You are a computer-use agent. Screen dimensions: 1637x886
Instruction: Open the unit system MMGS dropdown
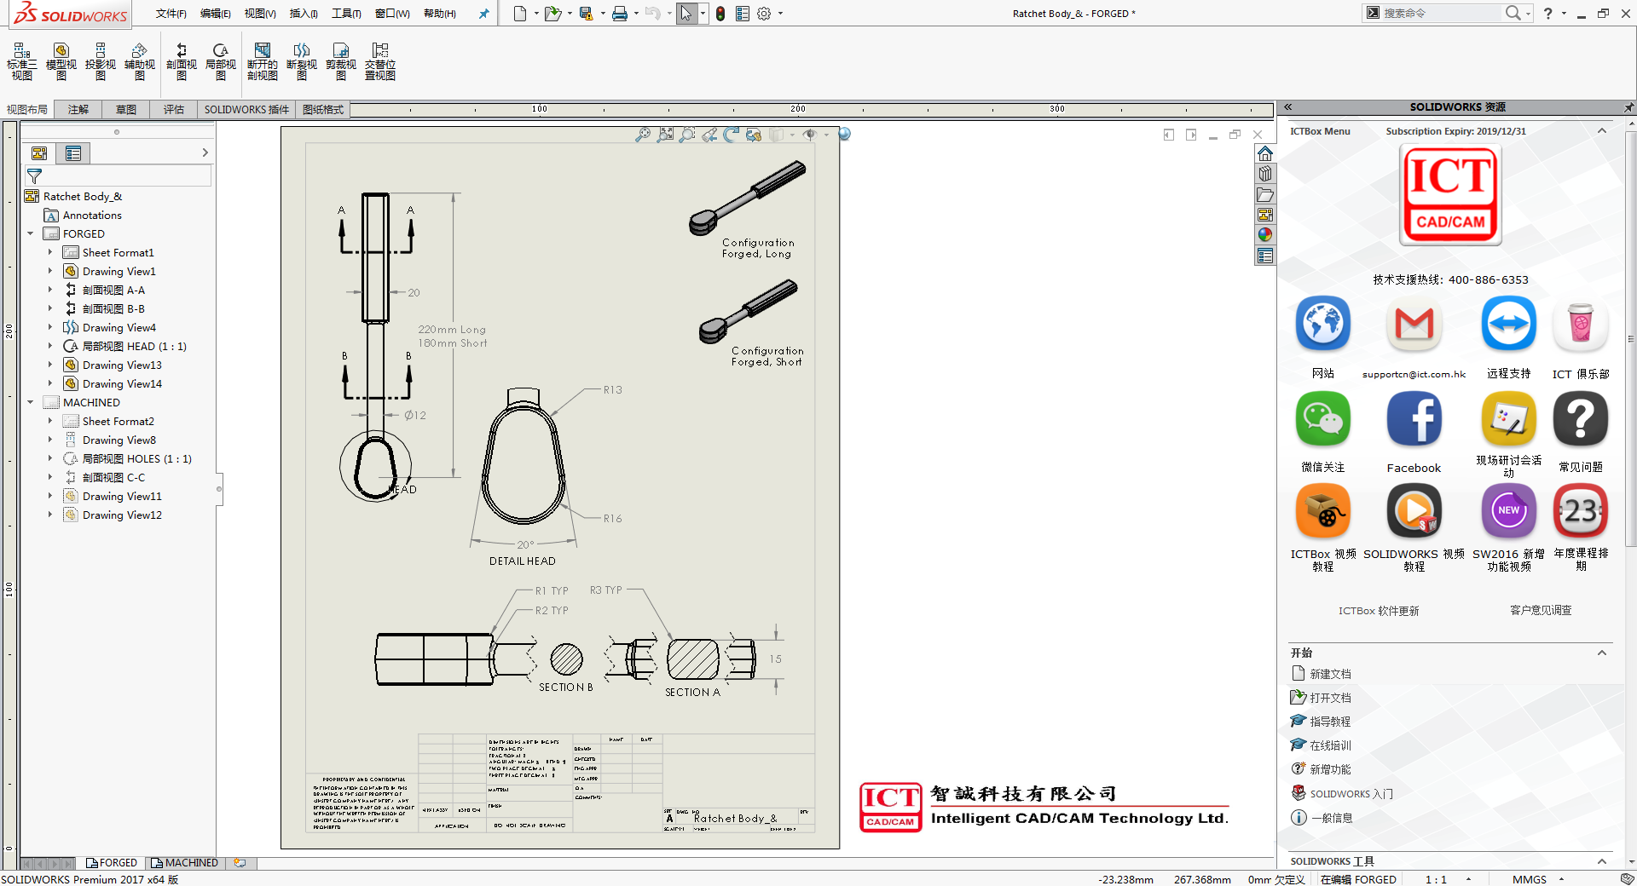tap(1561, 879)
